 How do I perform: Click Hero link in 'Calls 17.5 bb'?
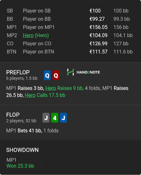tap(30, 95)
